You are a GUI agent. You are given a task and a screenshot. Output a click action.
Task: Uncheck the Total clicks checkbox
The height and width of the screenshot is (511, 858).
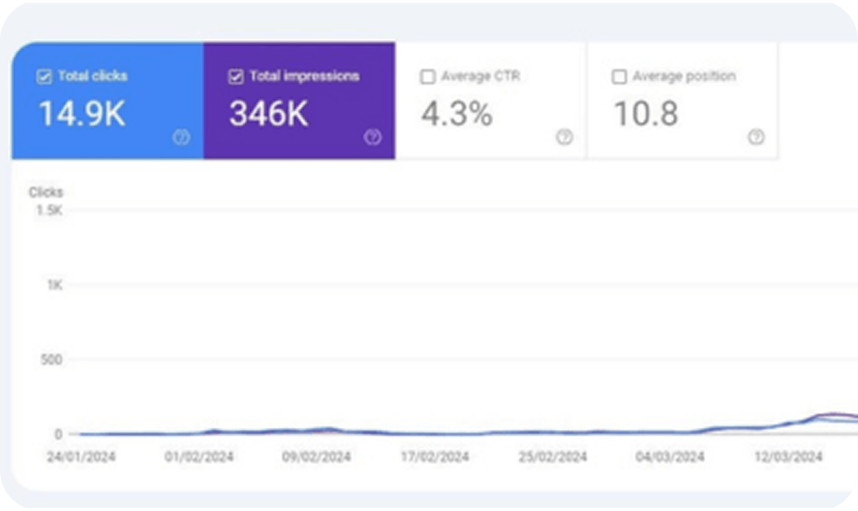[44, 77]
